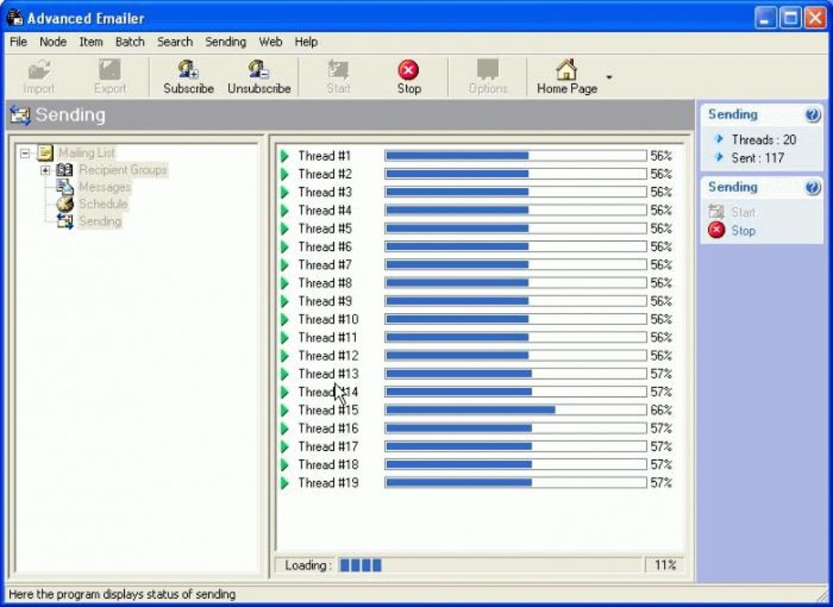Open the Batch menu
This screenshot has height=607, width=833.
(130, 42)
